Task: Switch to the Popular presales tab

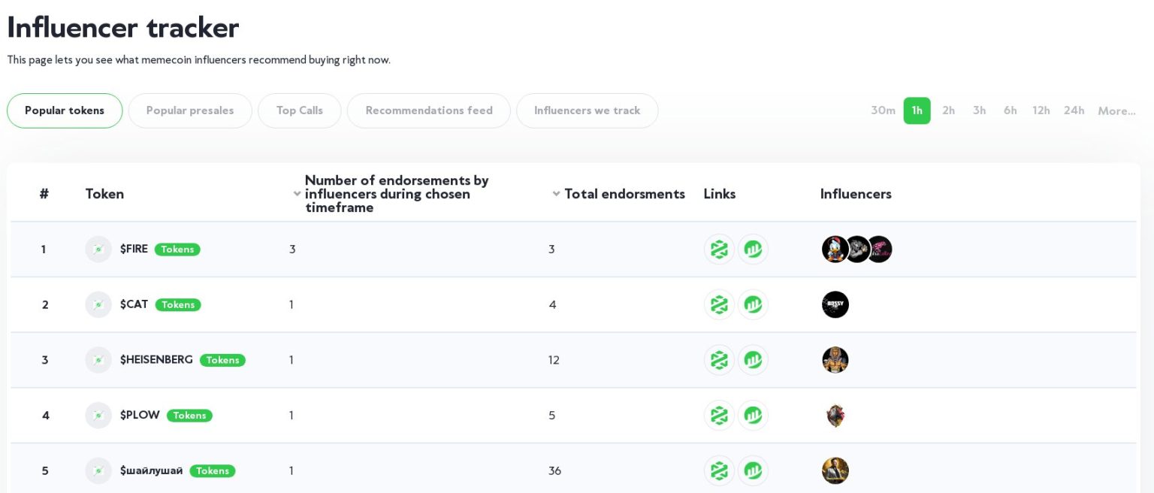Action: [x=190, y=110]
